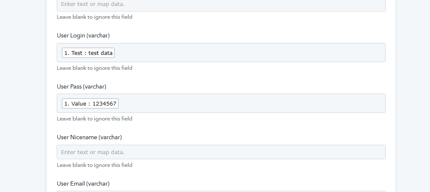Viewport: 430px width, 192px height.
Task: Click helper text below the topmost field
Action: (x=94, y=17)
